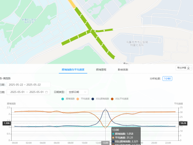Open the 2025-05-22 date range picker
The width and height of the screenshot is (193, 145).
[x=29, y=85]
